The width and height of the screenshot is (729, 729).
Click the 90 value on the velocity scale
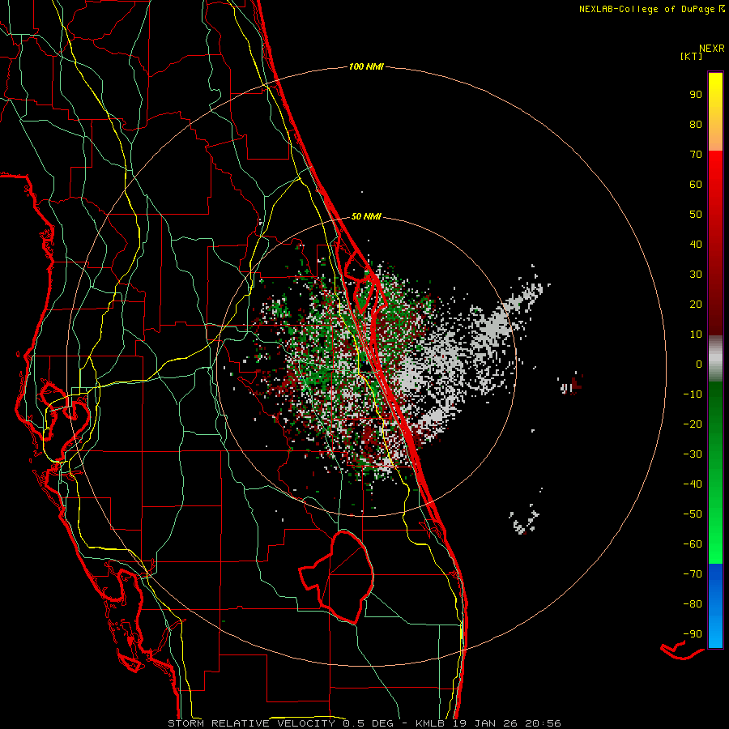coord(696,95)
